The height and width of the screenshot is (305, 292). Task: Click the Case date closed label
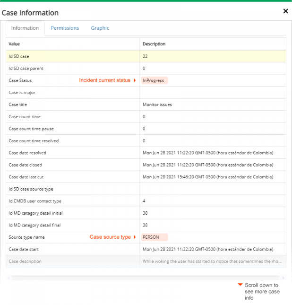pos(25,165)
